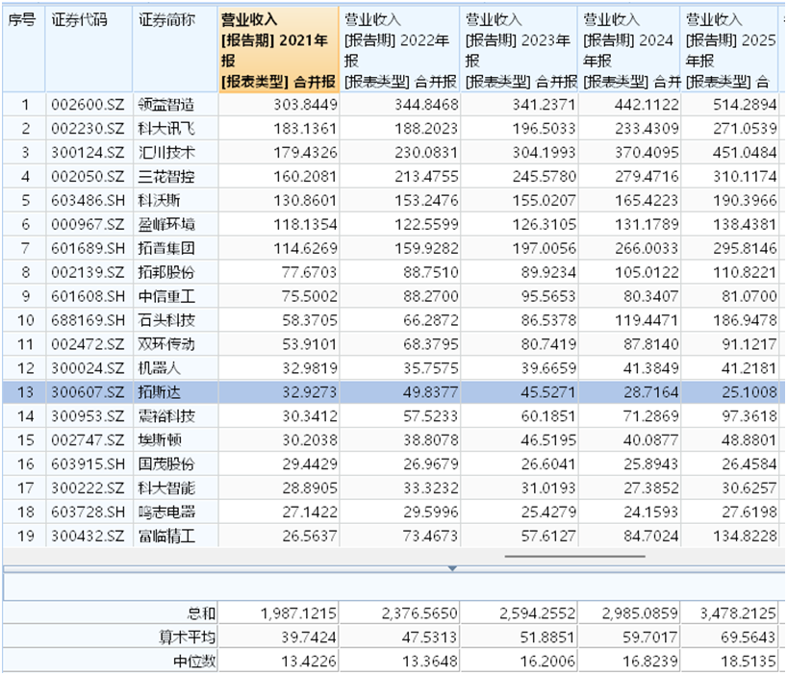Select the 营业收入 2024年报 column header
The image size is (787, 675).
coord(629,49)
